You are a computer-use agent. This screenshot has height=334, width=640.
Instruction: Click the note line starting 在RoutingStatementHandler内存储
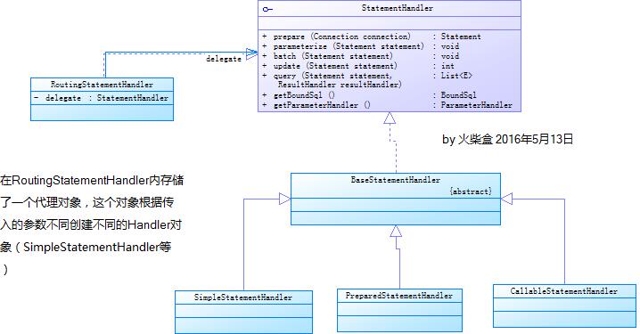point(92,180)
